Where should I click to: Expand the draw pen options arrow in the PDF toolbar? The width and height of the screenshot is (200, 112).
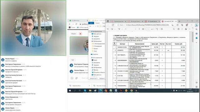click(115, 29)
